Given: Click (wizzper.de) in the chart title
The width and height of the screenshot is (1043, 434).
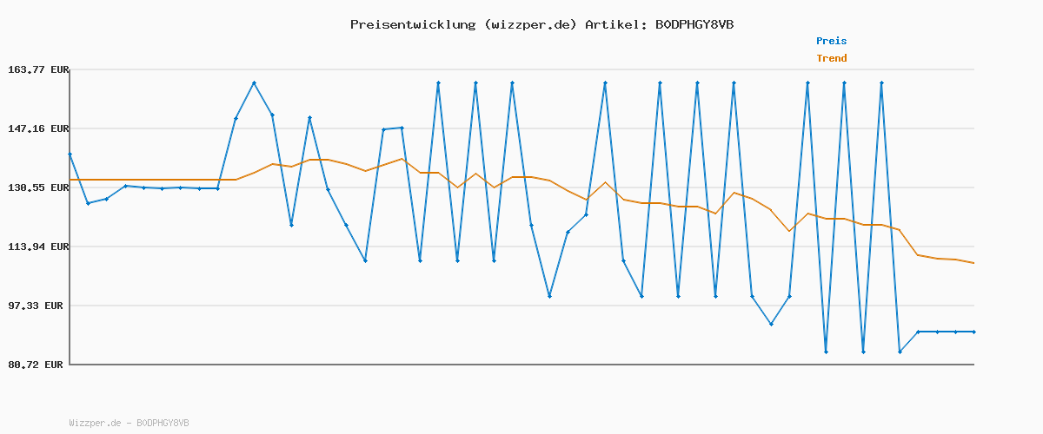Looking at the screenshot, I should (x=528, y=24).
